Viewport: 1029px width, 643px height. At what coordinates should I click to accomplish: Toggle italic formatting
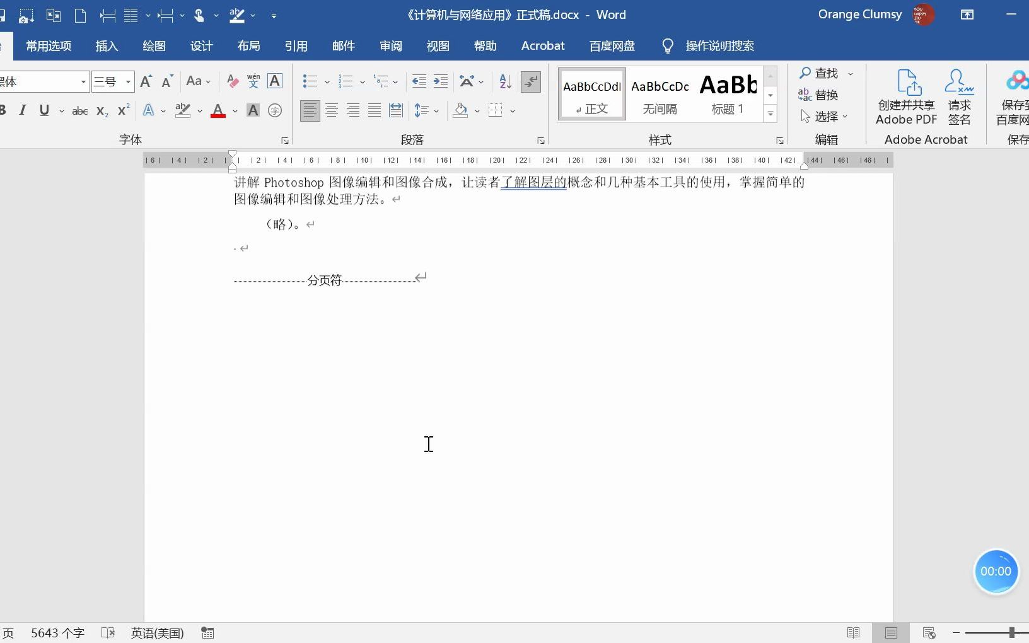click(x=23, y=110)
